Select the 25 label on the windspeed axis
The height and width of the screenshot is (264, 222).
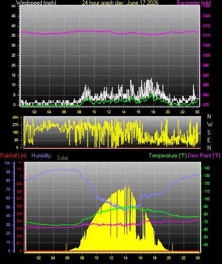[x=13, y=55]
